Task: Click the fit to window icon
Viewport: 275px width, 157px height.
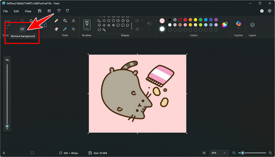Action: 204,153
